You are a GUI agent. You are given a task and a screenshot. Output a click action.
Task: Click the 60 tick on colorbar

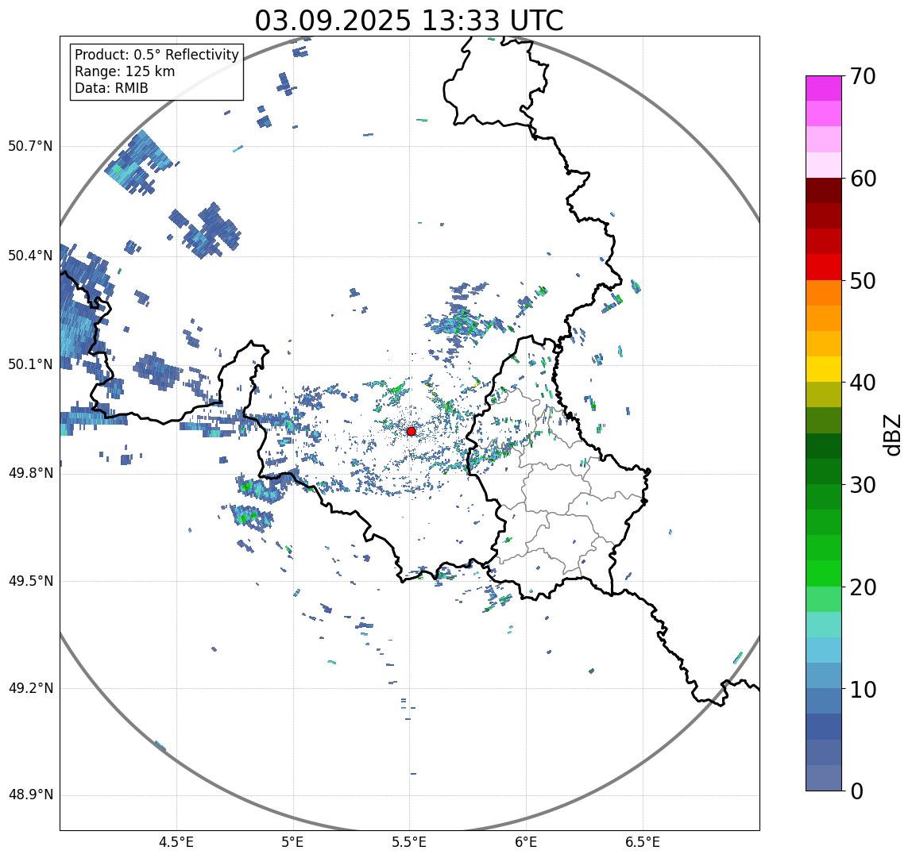(x=863, y=179)
